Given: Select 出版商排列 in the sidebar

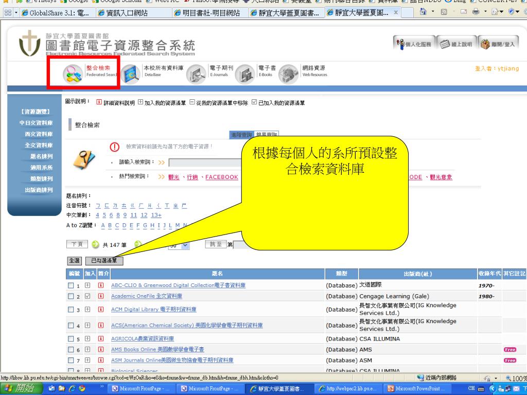Looking at the screenshot, I should click(x=39, y=190).
